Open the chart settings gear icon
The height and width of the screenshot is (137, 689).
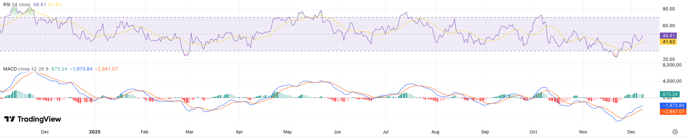pos(675,132)
